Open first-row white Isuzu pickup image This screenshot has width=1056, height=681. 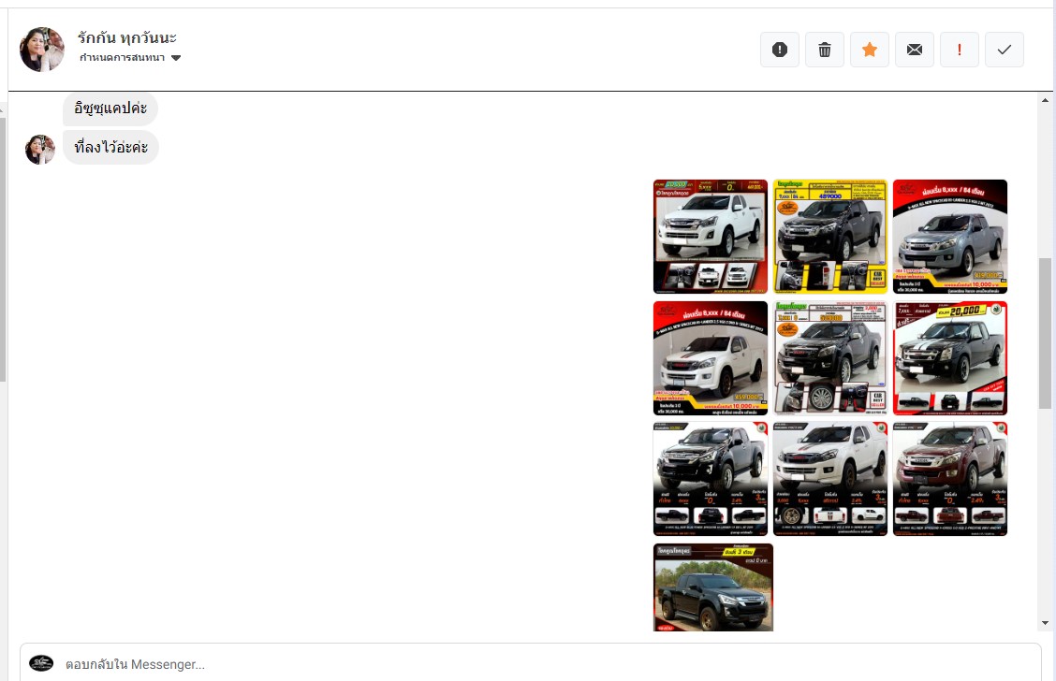[710, 236]
